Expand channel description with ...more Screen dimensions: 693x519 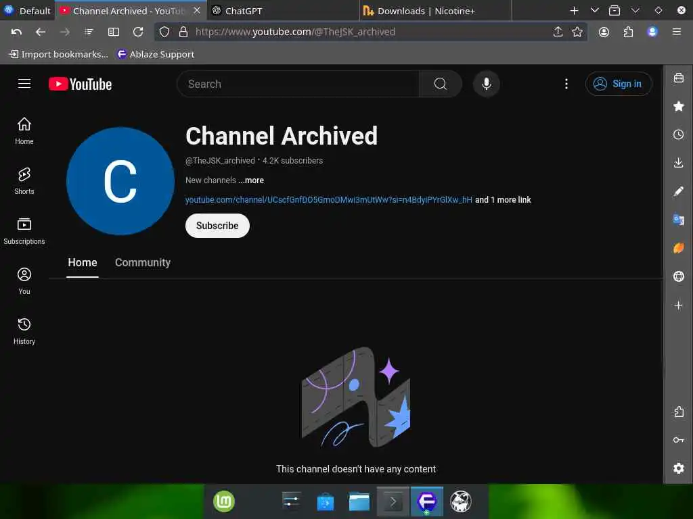click(251, 180)
